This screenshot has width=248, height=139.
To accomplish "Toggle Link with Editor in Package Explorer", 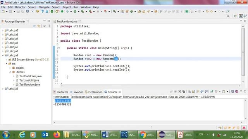I will (39, 26).
